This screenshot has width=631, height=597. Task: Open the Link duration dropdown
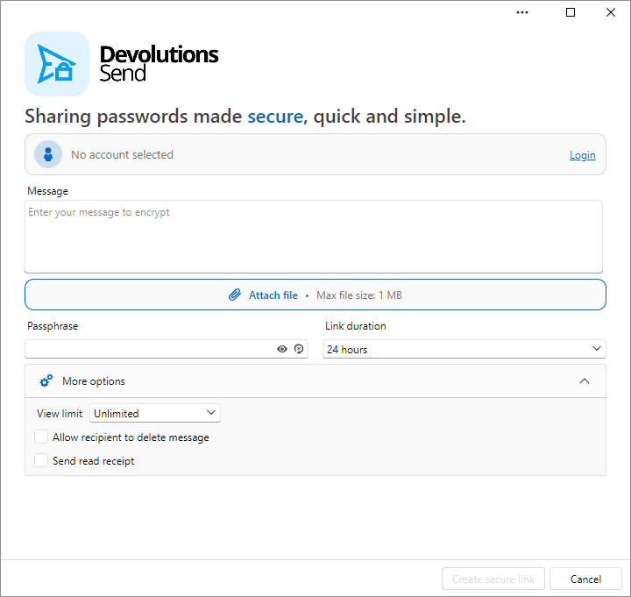(464, 349)
